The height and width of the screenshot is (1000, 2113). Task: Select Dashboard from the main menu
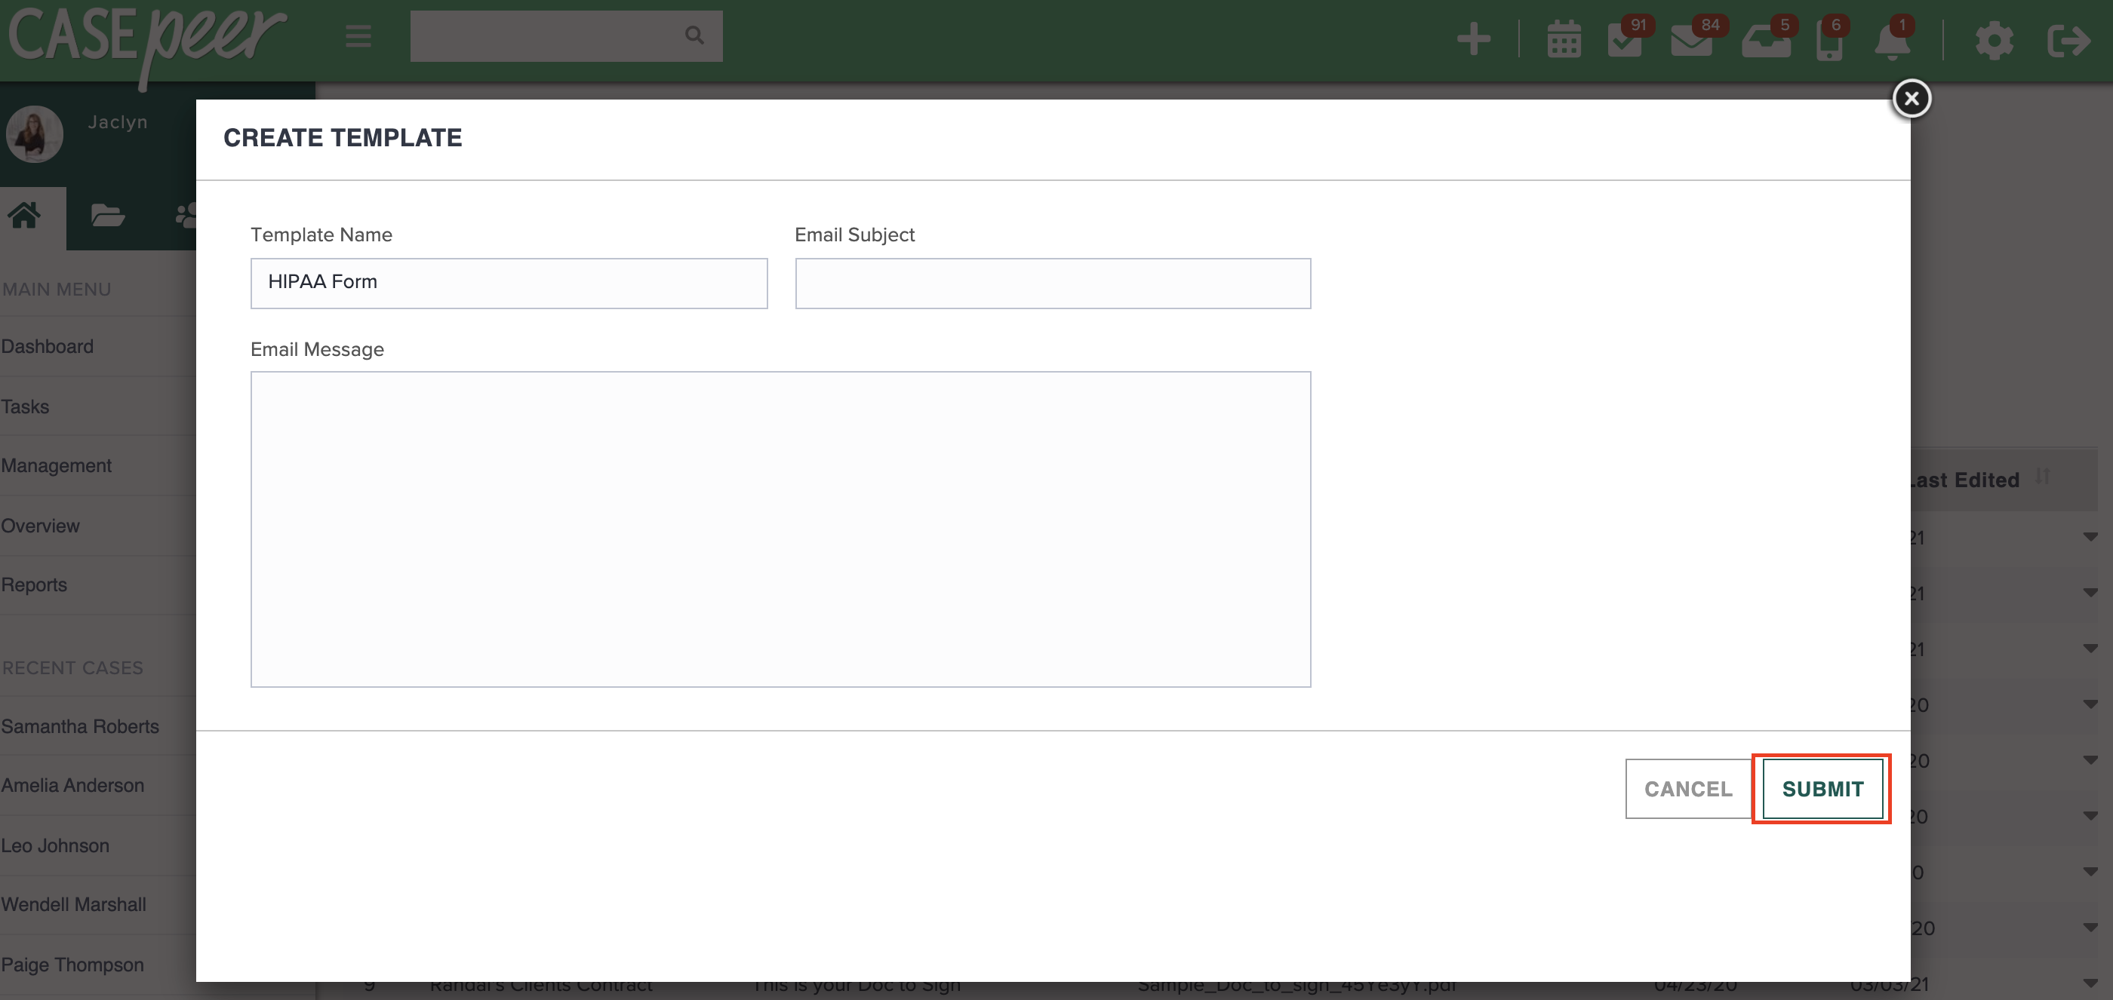coord(48,346)
